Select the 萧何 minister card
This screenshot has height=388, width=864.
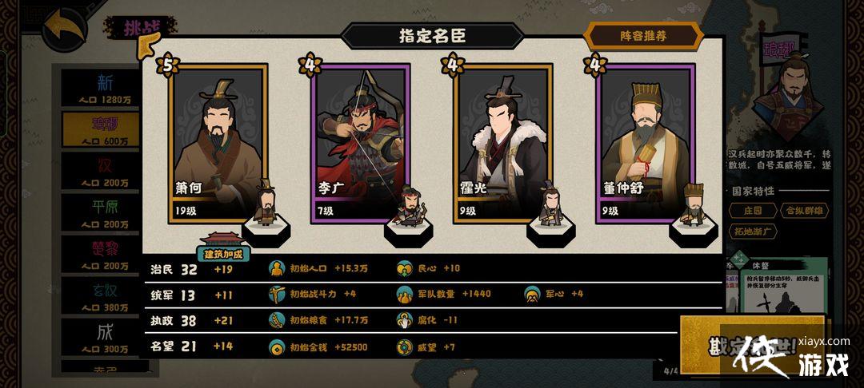click(218, 144)
